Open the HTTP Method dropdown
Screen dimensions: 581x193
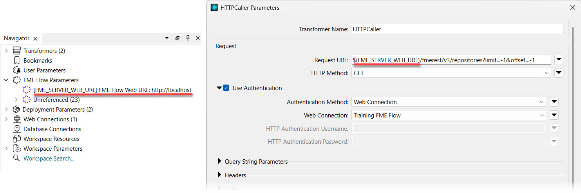tap(451, 73)
